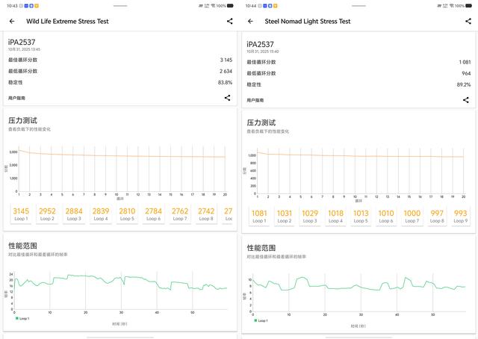Share from the Wild Life Extreme header

click(229, 21)
